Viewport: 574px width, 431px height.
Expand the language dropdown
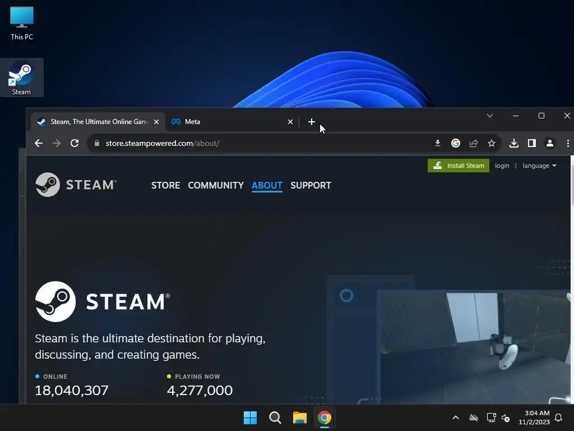coord(539,166)
